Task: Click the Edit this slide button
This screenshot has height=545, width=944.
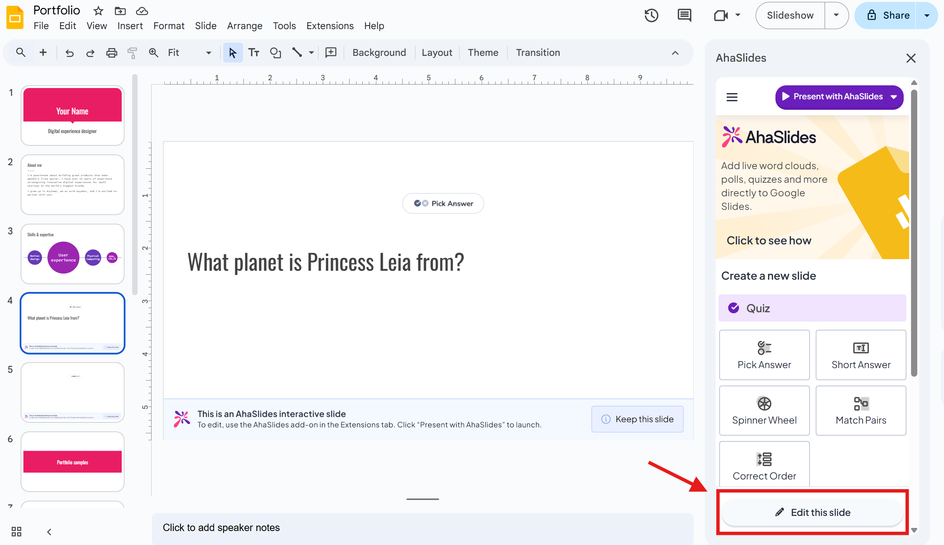Action: pos(812,512)
